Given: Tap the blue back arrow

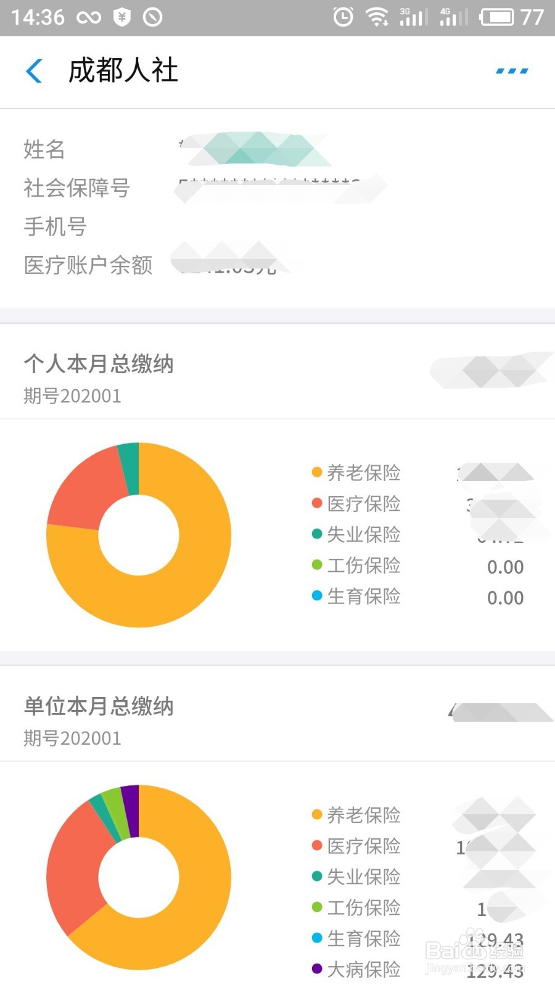Looking at the screenshot, I should click(35, 71).
